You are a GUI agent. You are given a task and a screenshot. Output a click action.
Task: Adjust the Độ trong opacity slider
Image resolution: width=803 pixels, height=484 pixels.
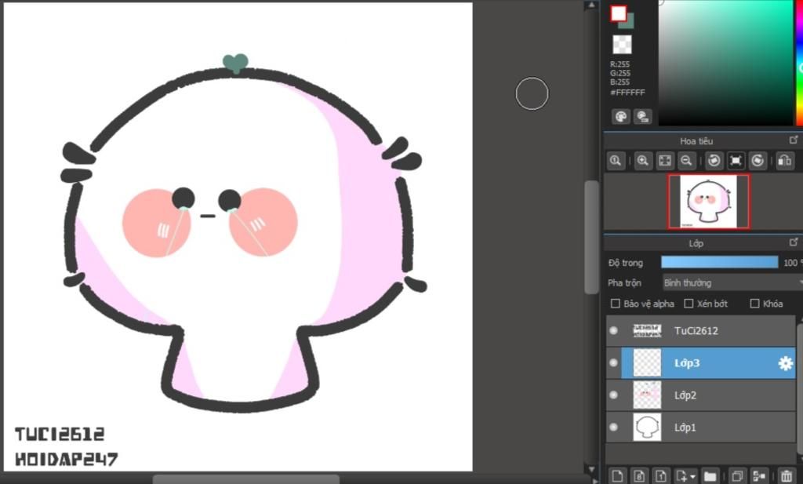(x=720, y=262)
